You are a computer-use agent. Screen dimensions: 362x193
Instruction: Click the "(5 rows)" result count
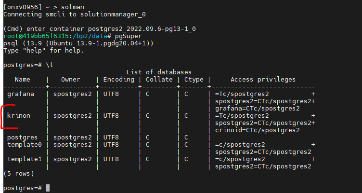[x=19, y=173]
